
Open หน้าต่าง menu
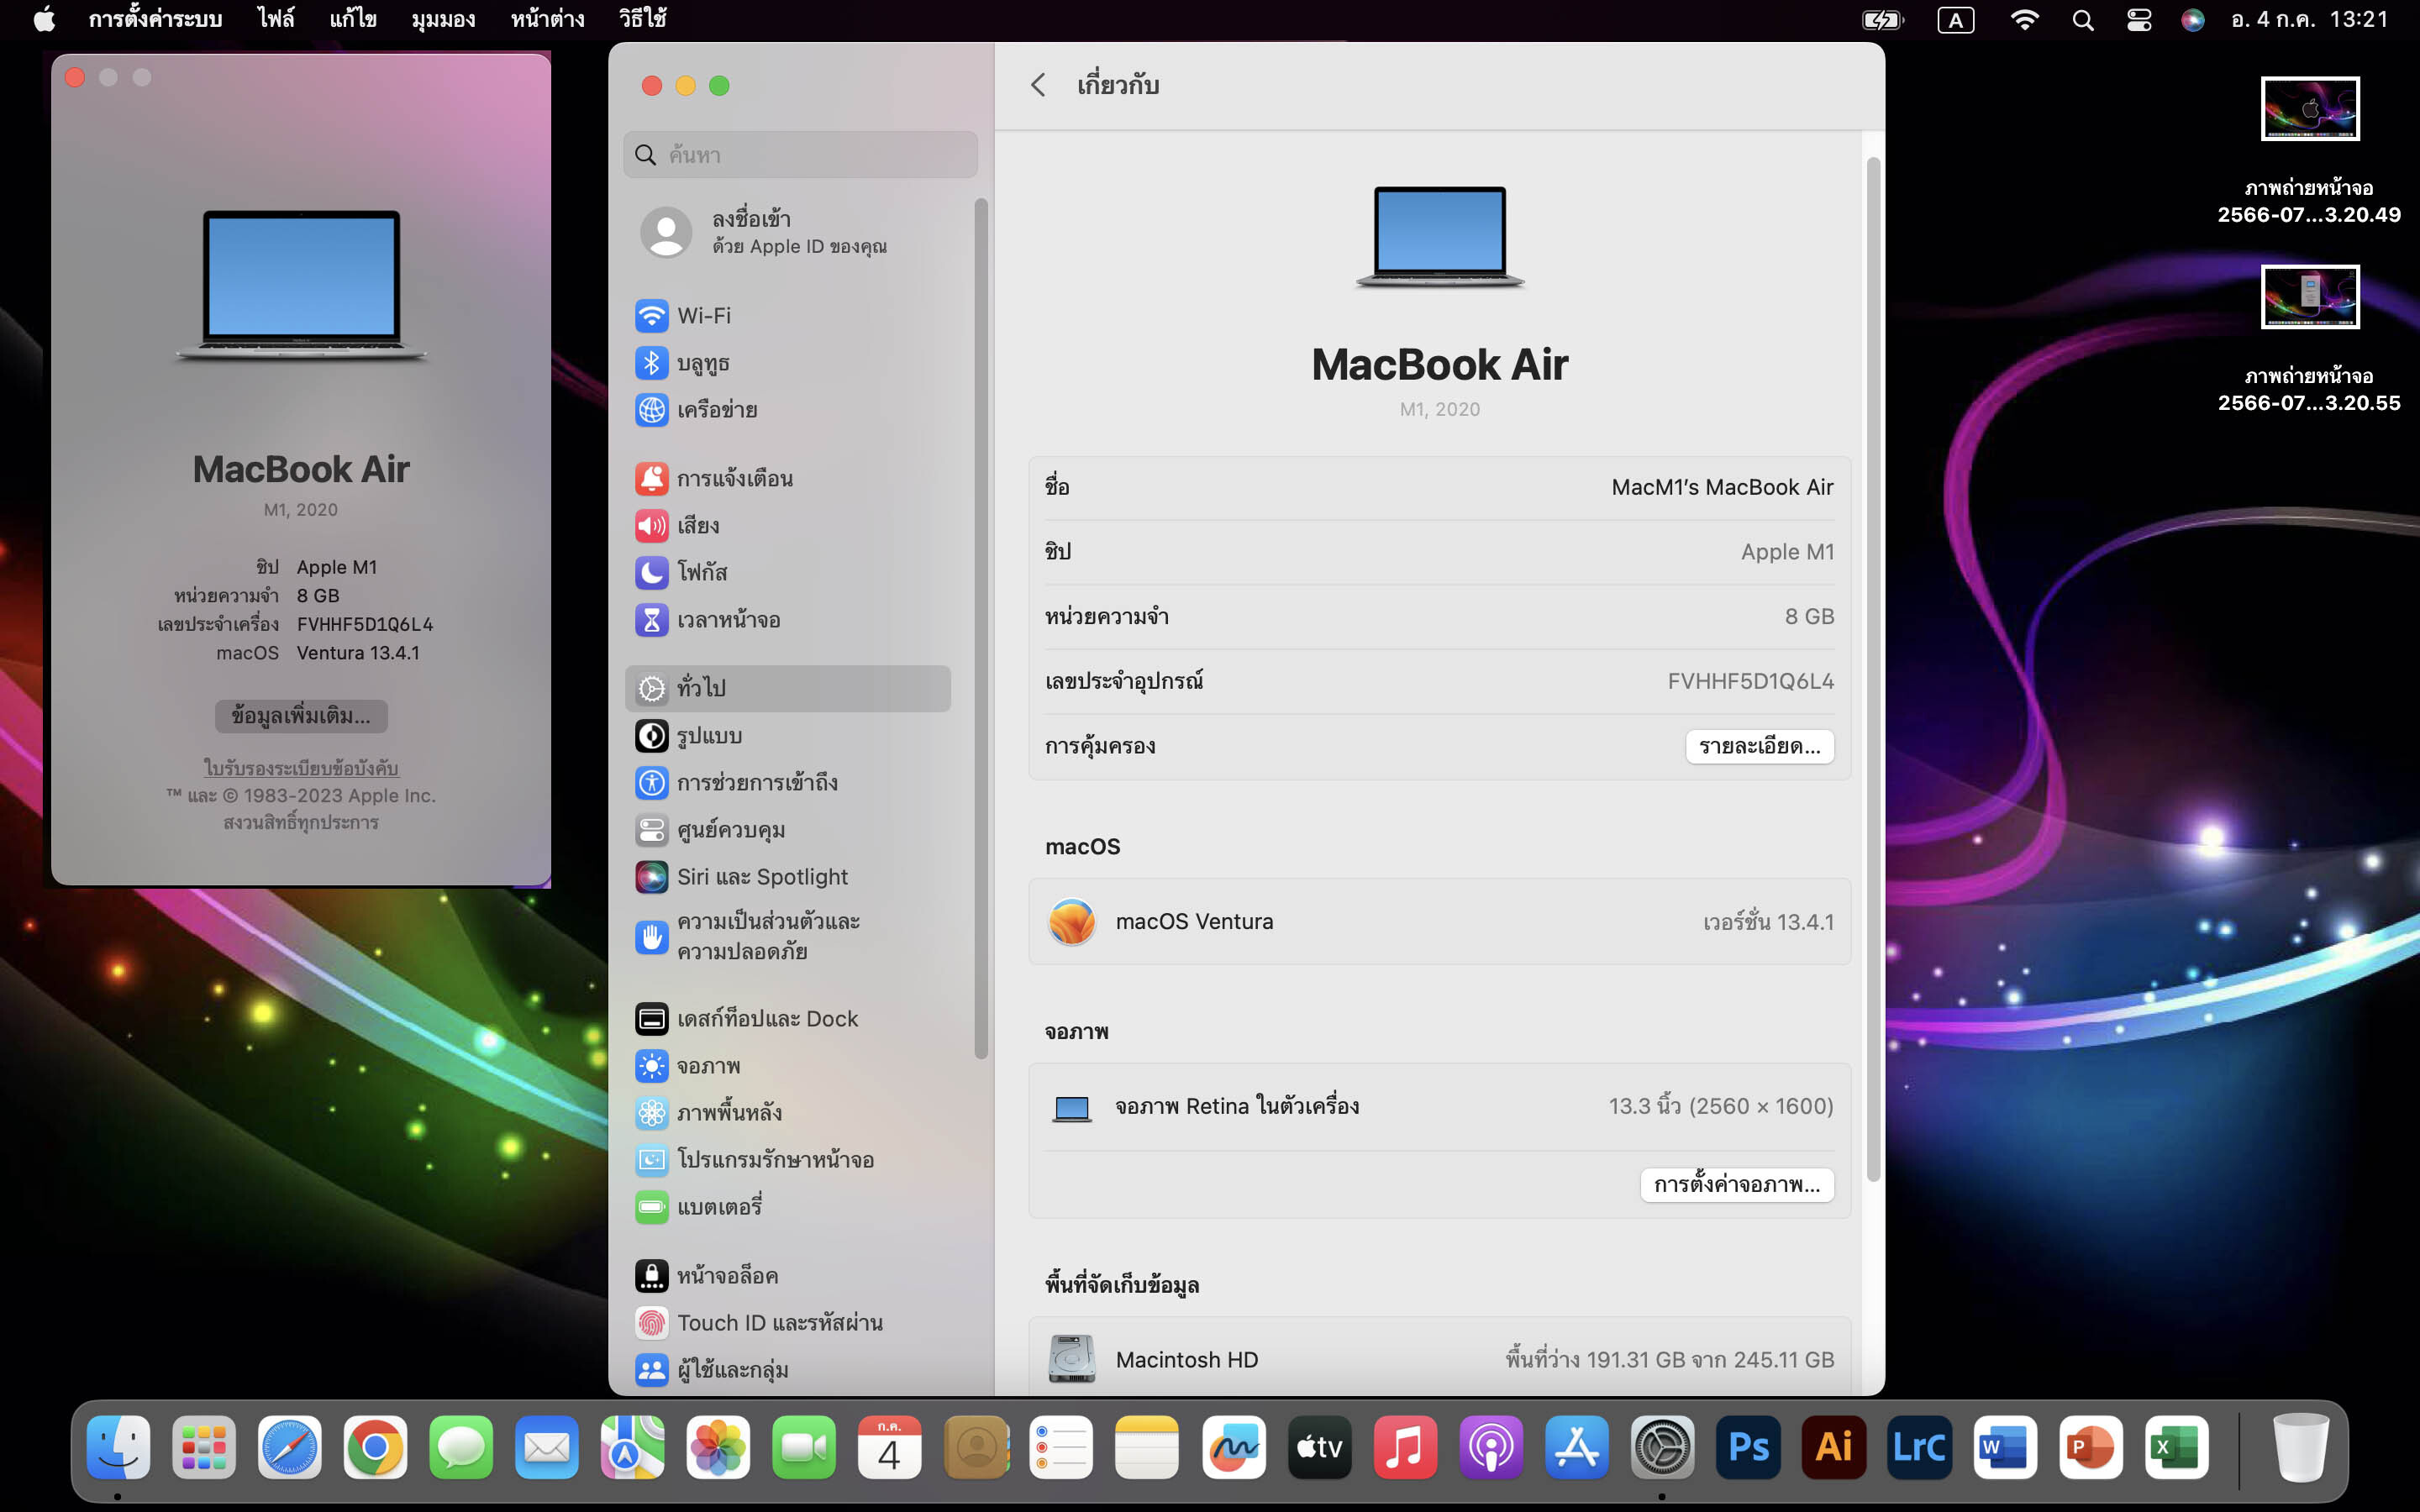click(547, 20)
